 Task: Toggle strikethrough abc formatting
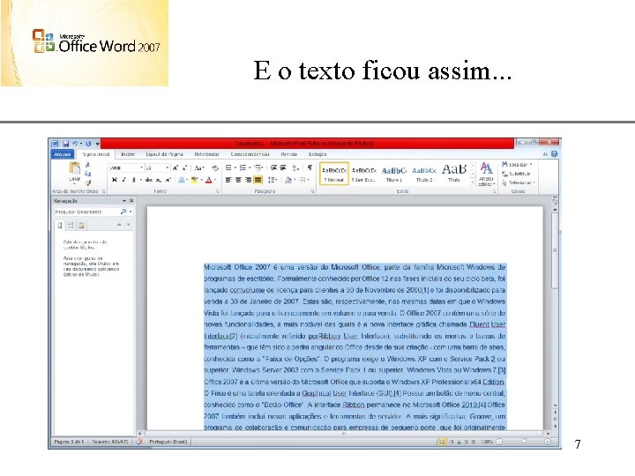point(149,180)
